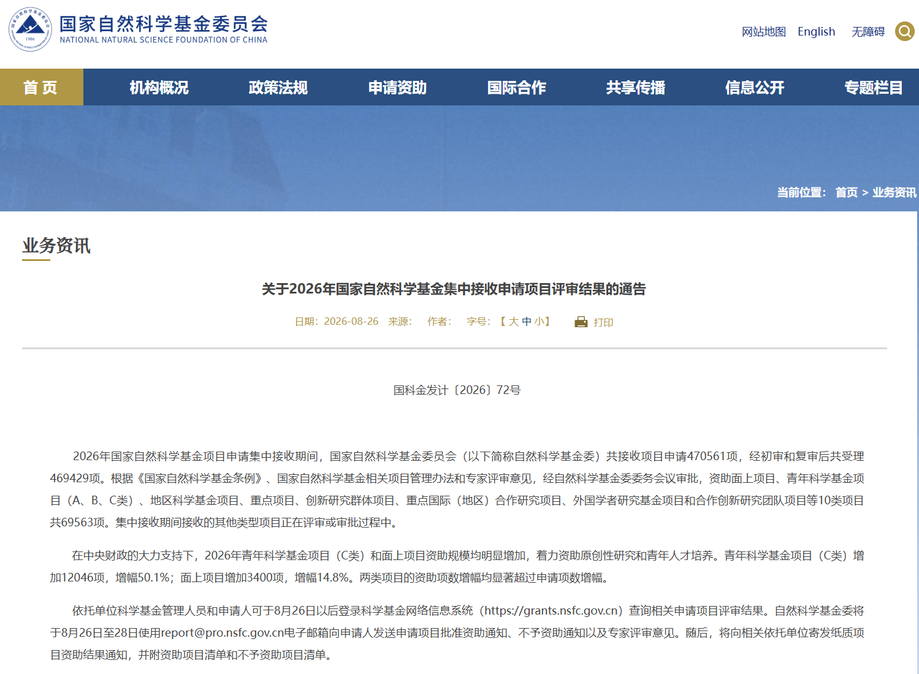Viewport: 919px width, 674px height.
Task: Open the 首页 navigation tab
Action: [x=41, y=87]
